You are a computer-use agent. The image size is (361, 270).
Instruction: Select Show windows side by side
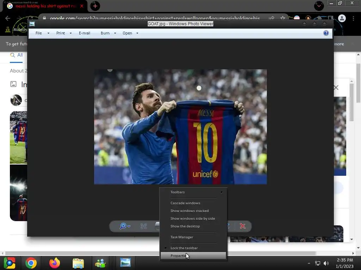point(194,219)
